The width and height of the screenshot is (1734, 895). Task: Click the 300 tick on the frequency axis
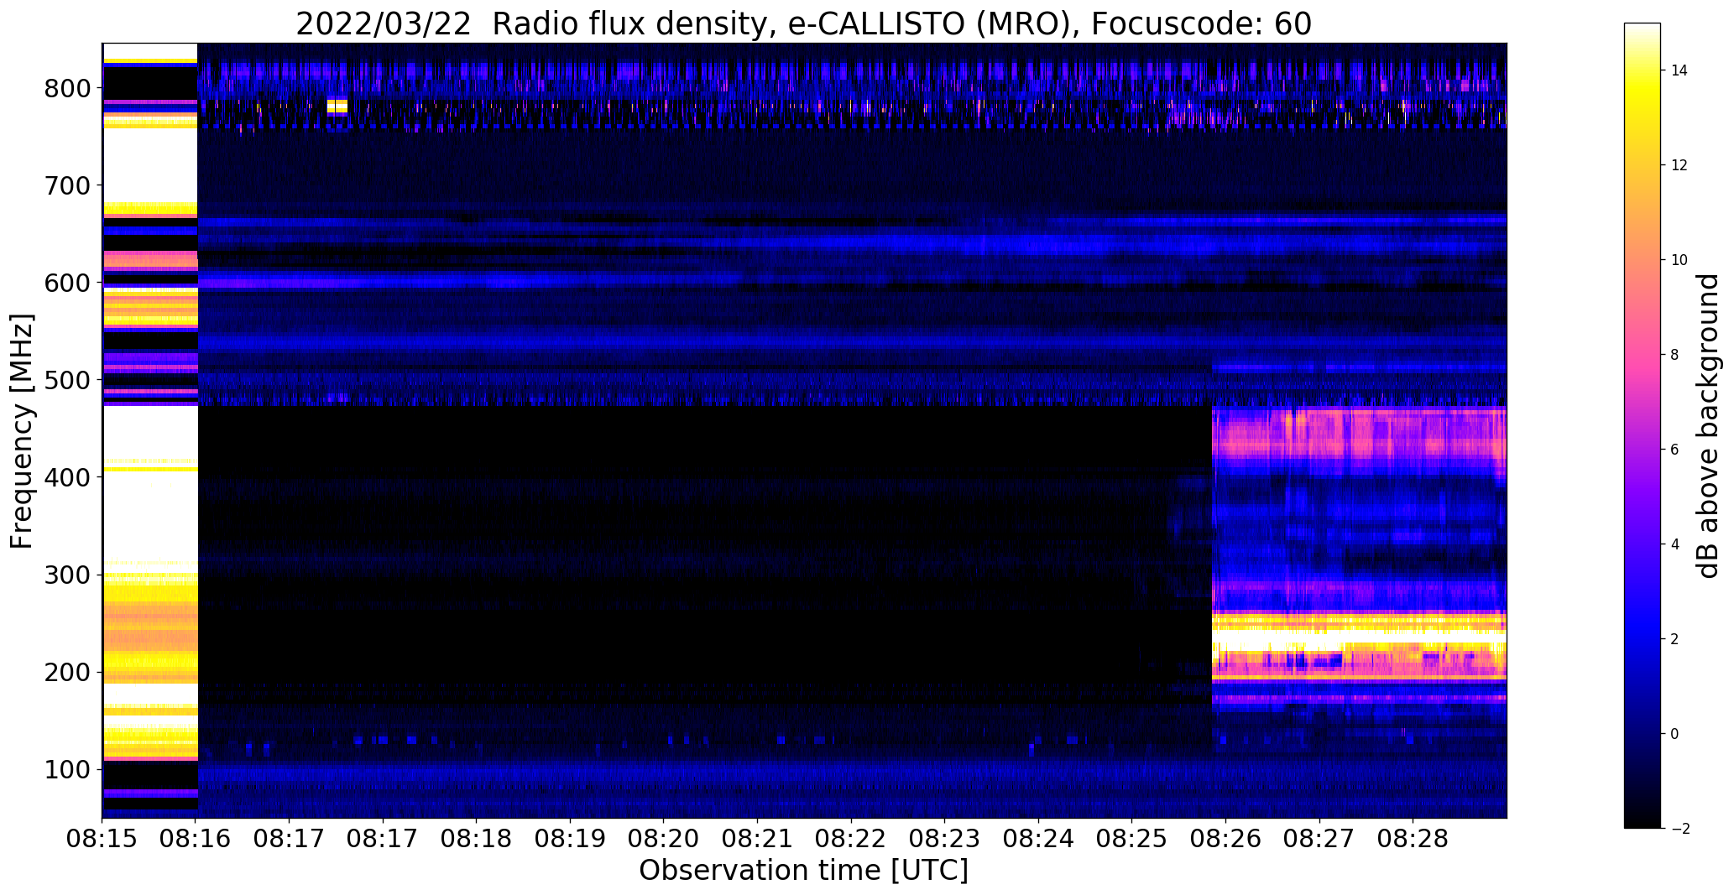coord(67,575)
